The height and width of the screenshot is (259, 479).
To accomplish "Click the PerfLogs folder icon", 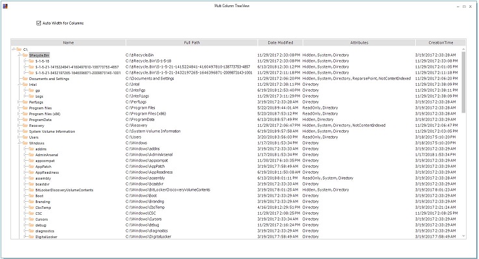I will pos(25,102).
